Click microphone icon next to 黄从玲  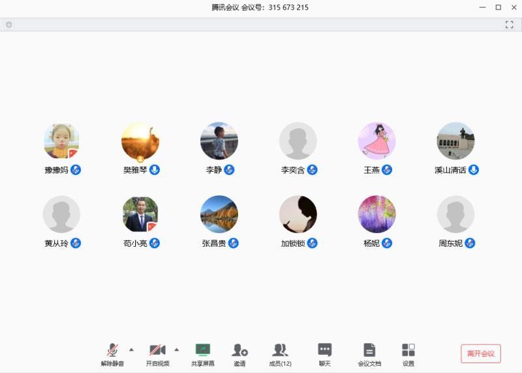[x=76, y=243]
